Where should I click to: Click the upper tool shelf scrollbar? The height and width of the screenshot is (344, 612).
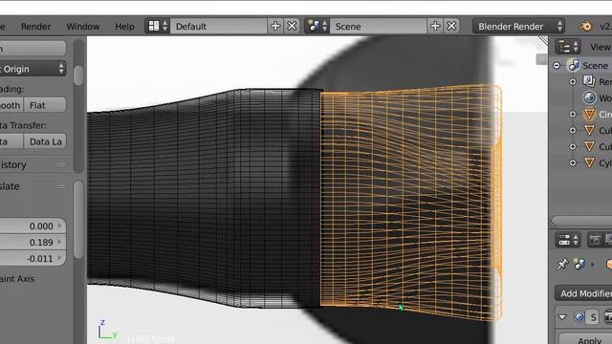78,75
